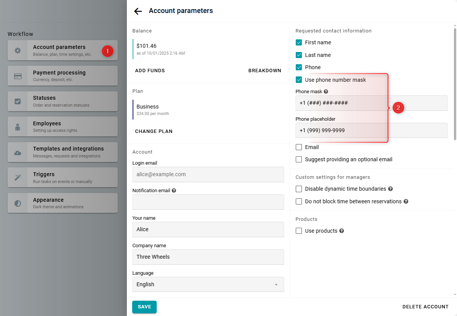This screenshot has width=457, height=316.
Task: Click the back arrow icon
Action: click(138, 11)
